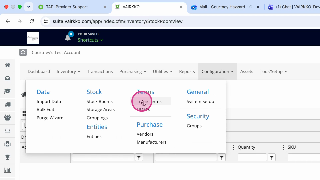Open the hard drive inventory sidebar icon
This screenshot has width=320, height=180.
coord(8,131)
